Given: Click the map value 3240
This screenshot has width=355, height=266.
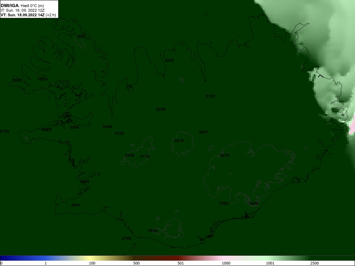Looking at the screenshot, I should click(x=169, y=60).
